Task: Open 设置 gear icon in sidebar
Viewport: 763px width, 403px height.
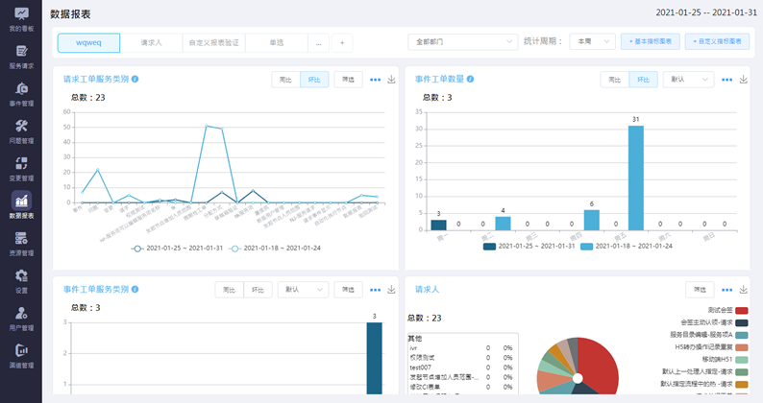Action: pyautogui.click(x=20, y=280)
